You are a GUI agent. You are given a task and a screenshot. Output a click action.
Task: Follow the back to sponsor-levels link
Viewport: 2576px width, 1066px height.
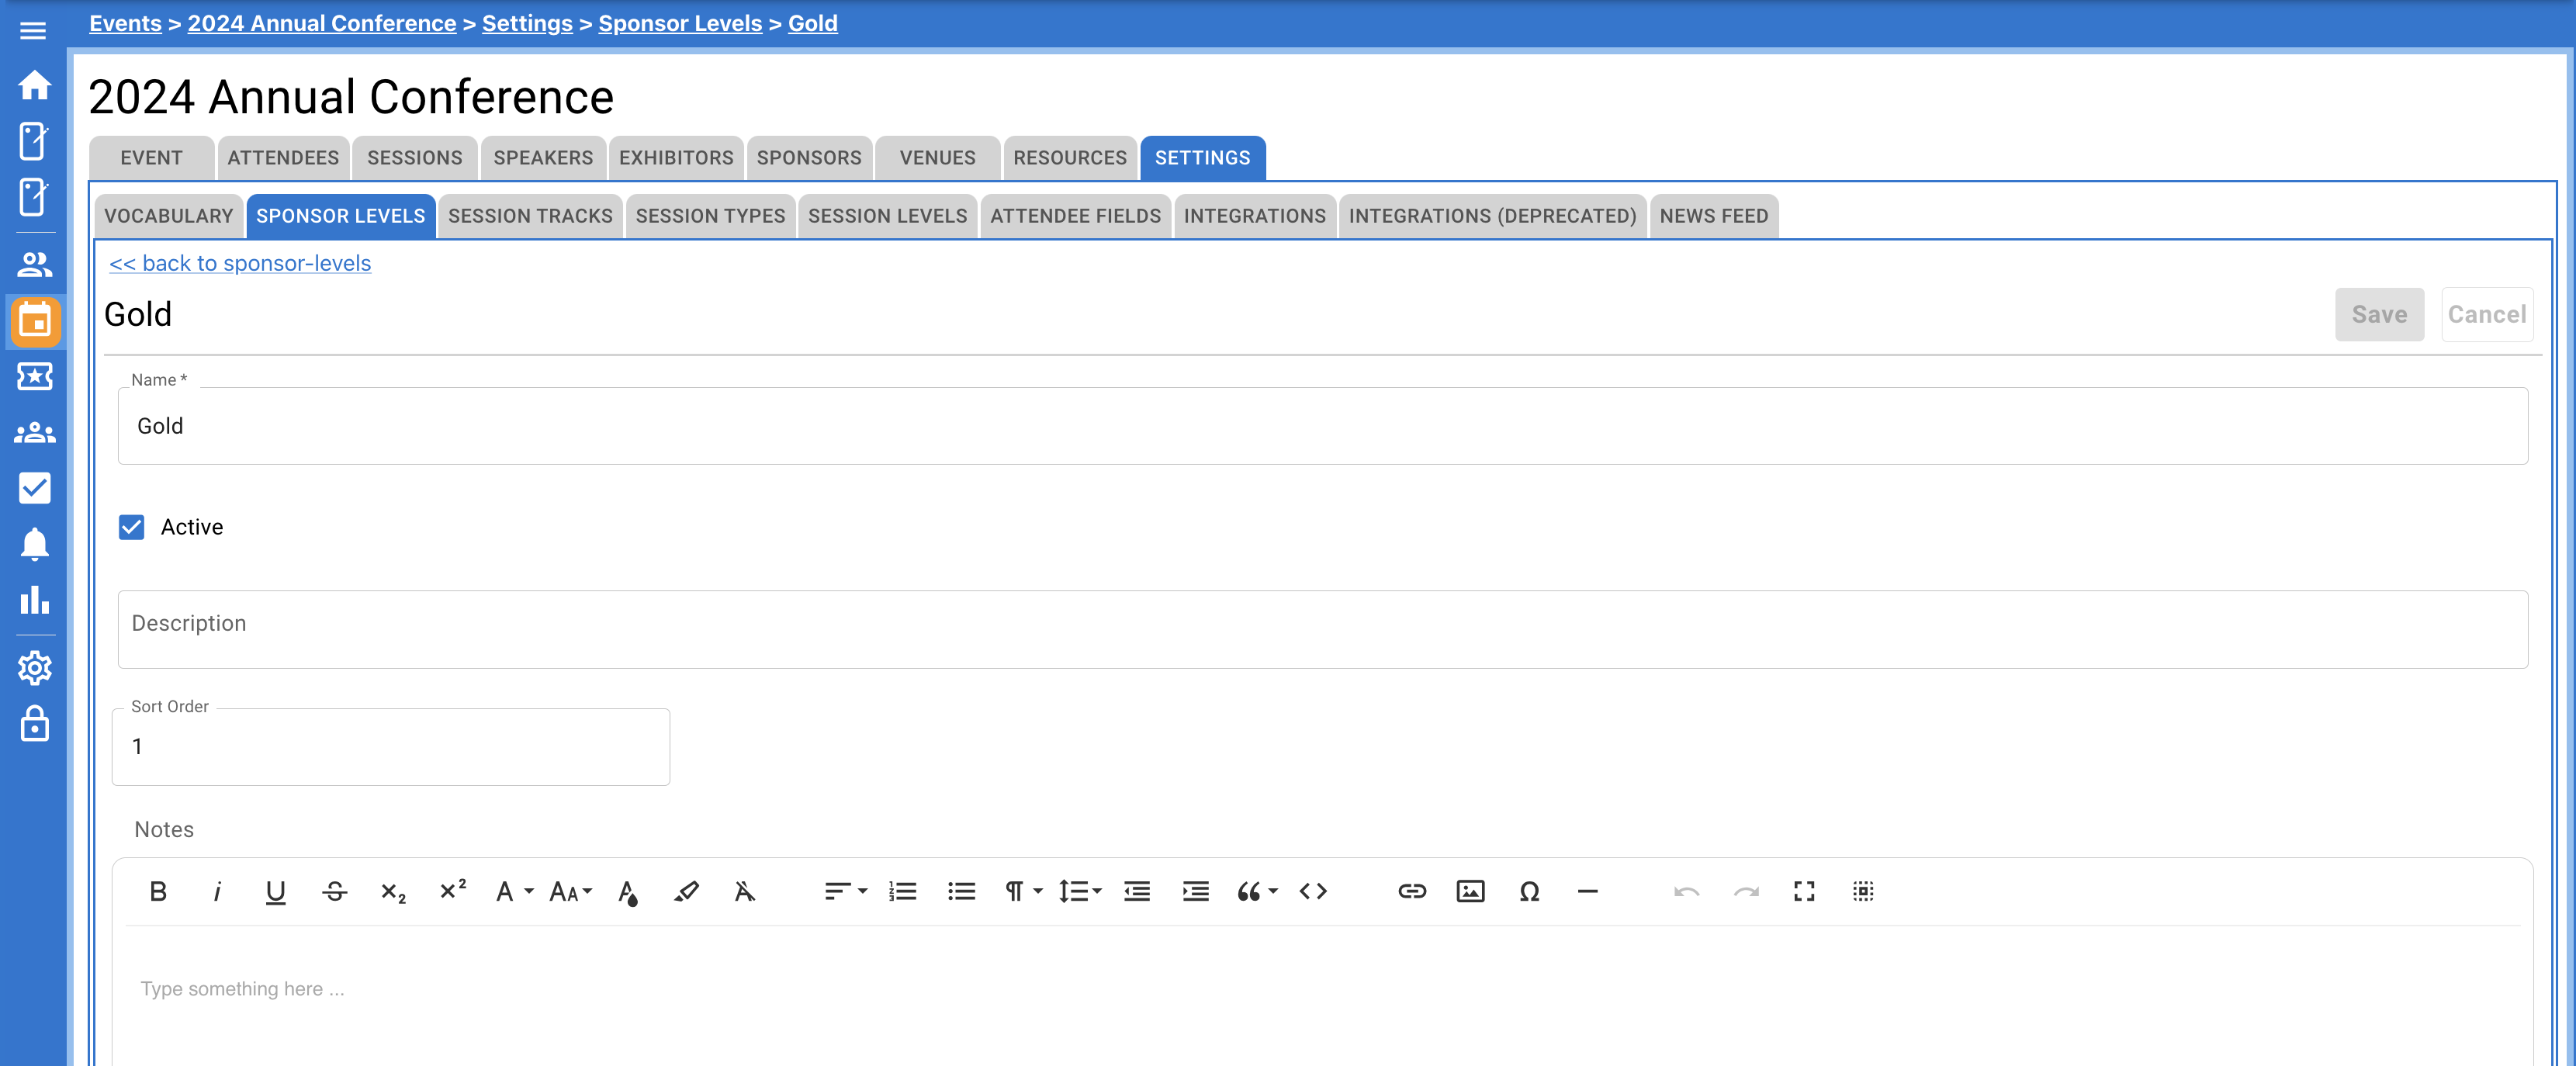pos(239,263)
